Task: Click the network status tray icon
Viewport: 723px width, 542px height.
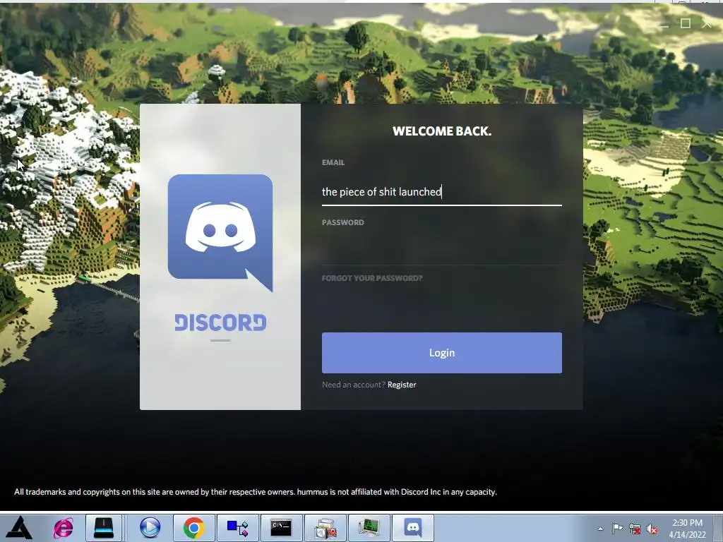Action: (x=635, y=529)
